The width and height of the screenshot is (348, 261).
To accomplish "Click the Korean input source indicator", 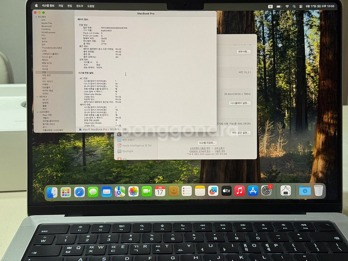I will pos(270,7).
